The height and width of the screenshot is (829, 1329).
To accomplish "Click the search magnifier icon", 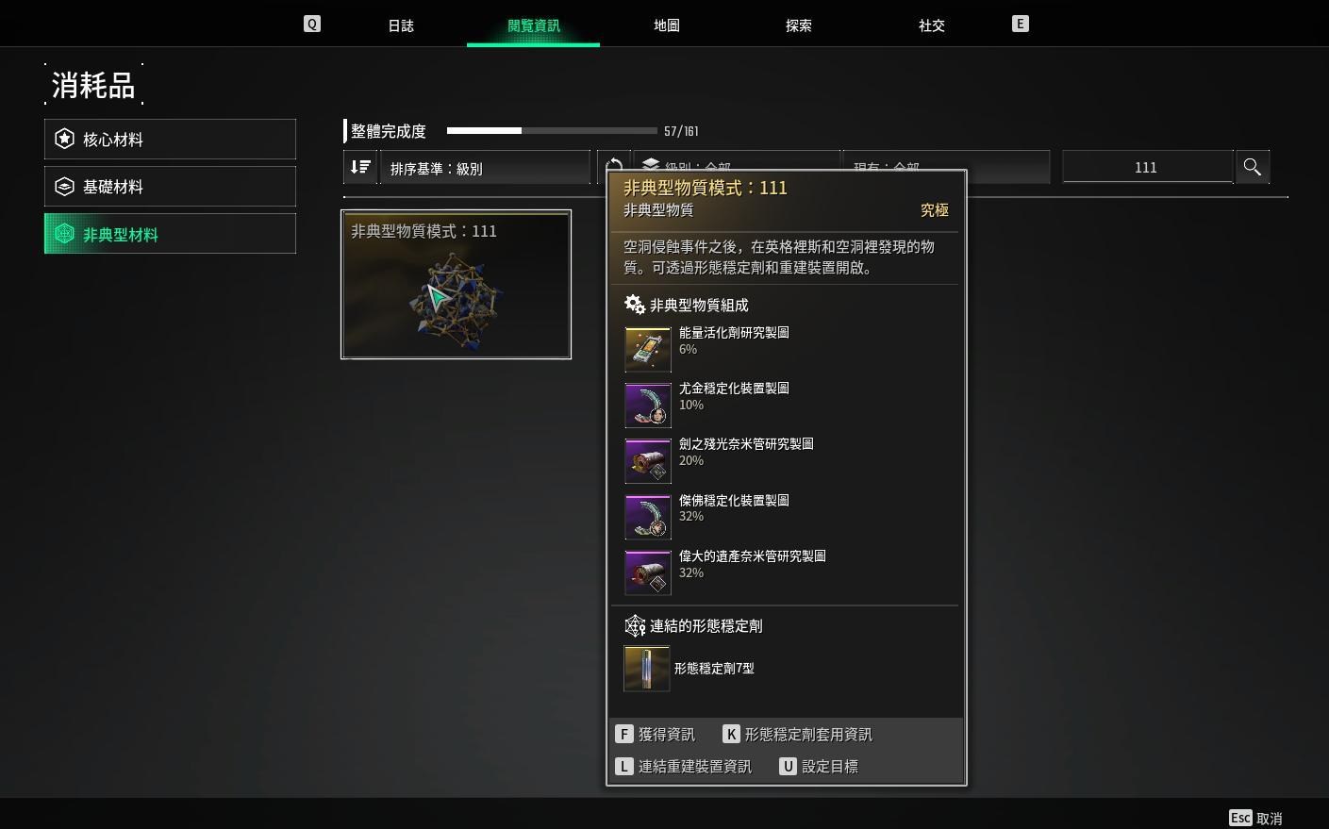I will pos(1252,167).
